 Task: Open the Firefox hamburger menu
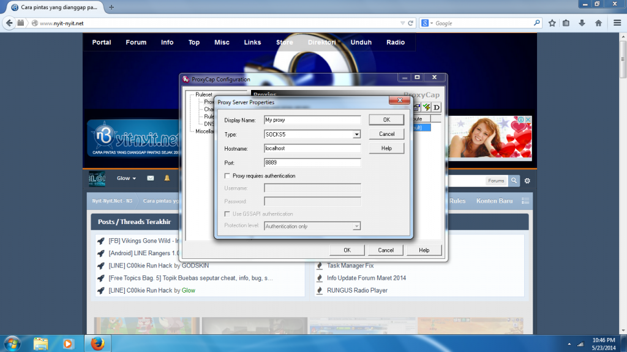point(617,23)
